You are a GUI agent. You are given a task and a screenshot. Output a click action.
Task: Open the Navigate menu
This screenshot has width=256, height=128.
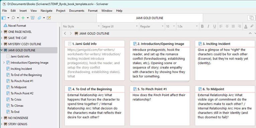47,11
